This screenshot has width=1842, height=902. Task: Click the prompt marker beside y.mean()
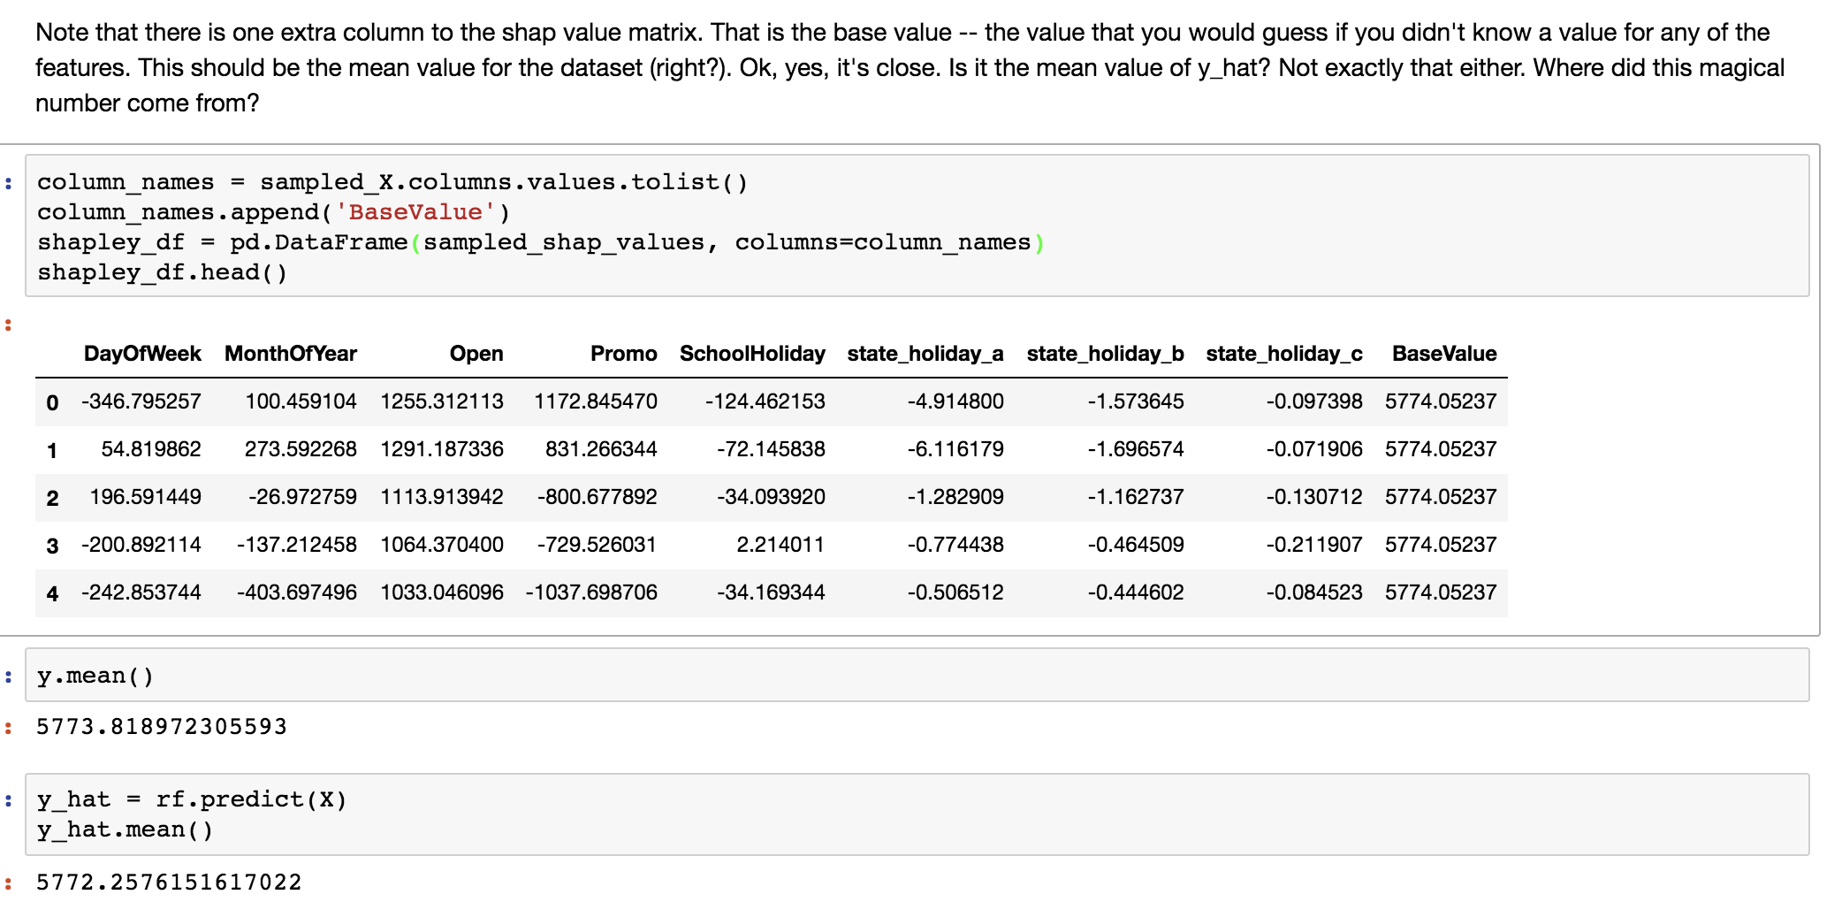tap(9, 675)
